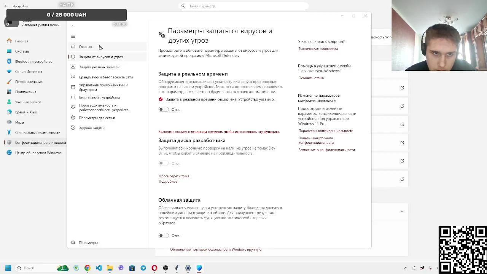
Task: Click the home icon beside Главная in Windows Security
Action: 73,47
